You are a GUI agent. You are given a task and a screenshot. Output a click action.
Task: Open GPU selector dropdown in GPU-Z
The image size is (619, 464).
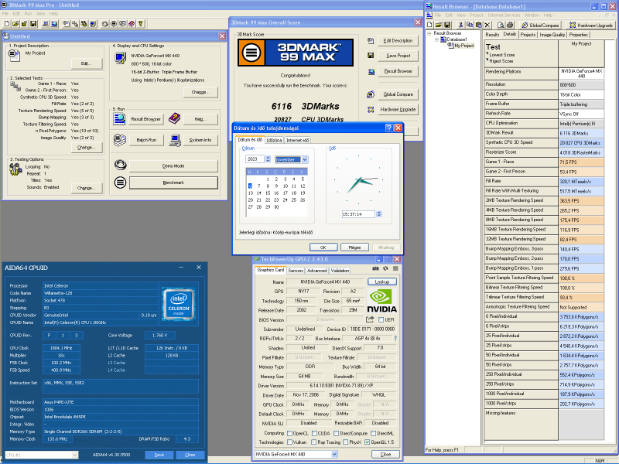(334, 454)
